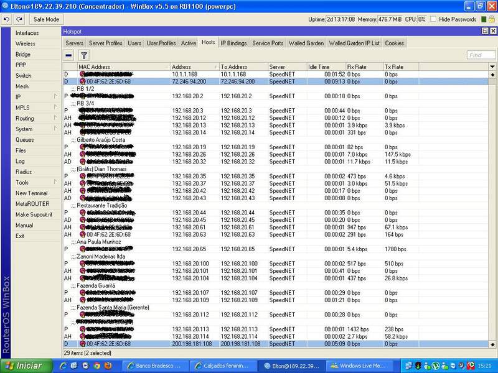Open the User Profiles tab
This screenshot has width=498, height=373.
coord(161,43)
